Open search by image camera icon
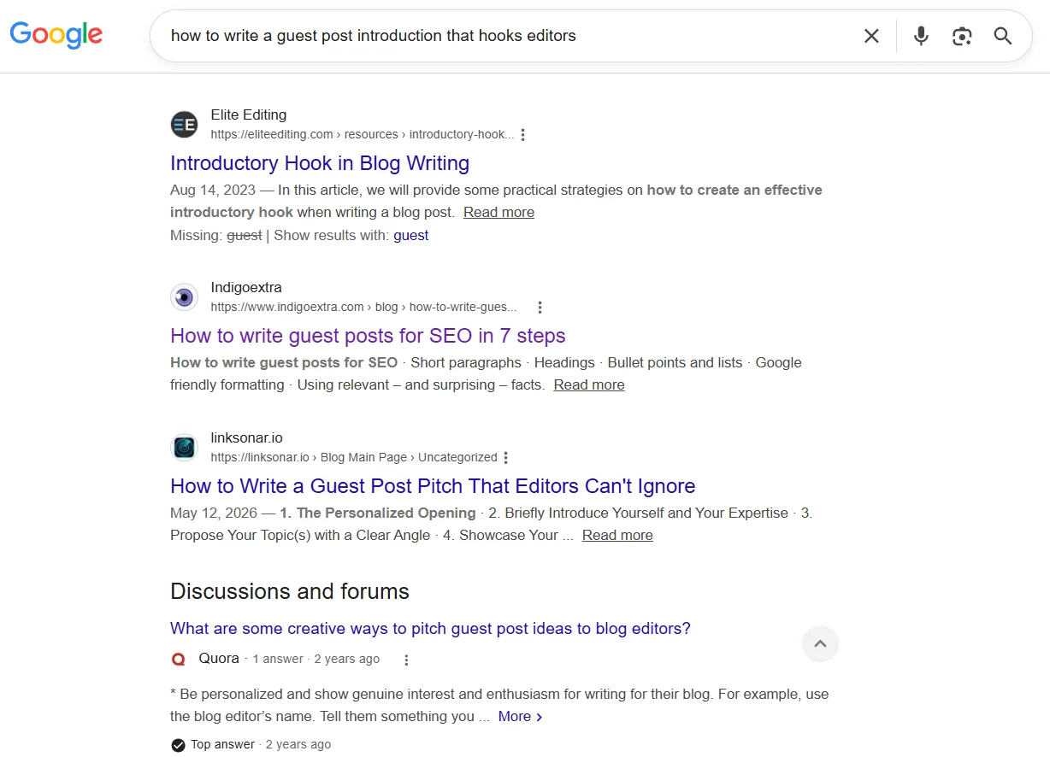This screenshot has height=757, width=1050. point(962,36)
